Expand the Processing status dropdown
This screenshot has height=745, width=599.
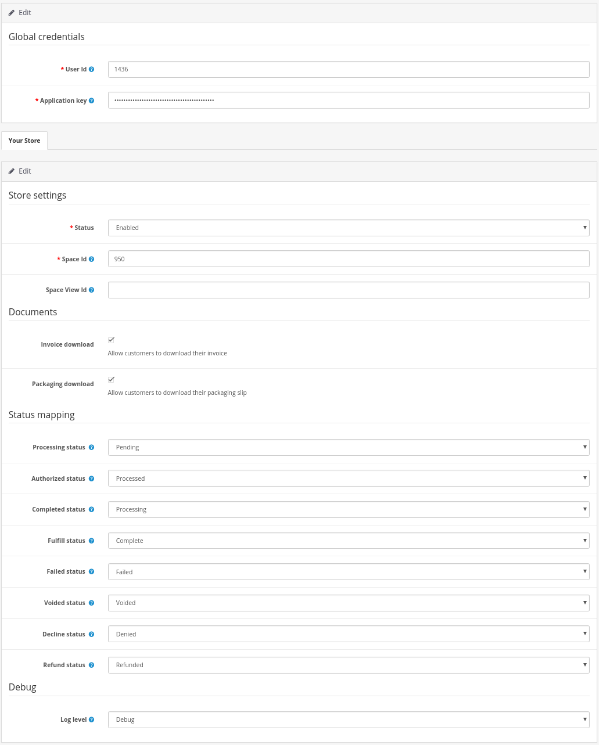click(x=349, y=447)
